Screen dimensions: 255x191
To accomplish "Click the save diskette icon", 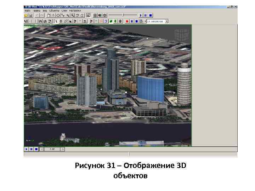I will pos(31,16).
